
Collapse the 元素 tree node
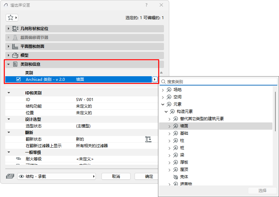pyautogui.click(x=163, y=105)
